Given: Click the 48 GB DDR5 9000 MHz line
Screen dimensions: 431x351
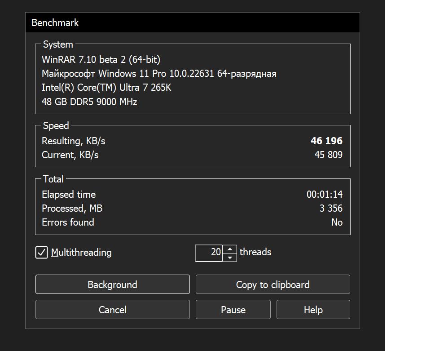Looking at the screenshot, I should click(89, 102).
